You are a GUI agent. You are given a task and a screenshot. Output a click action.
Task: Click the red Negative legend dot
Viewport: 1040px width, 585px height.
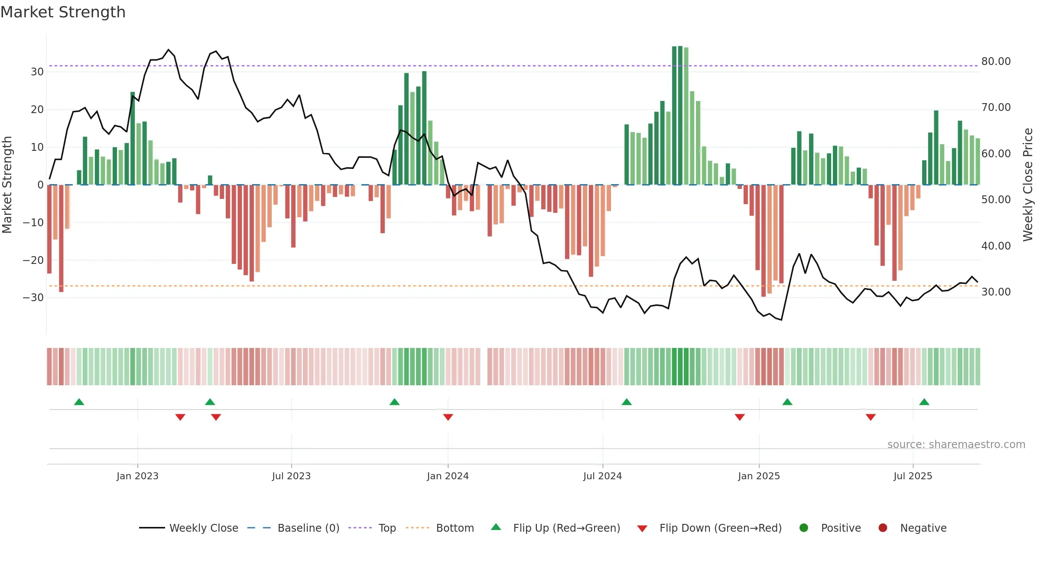tap(883, 528)
